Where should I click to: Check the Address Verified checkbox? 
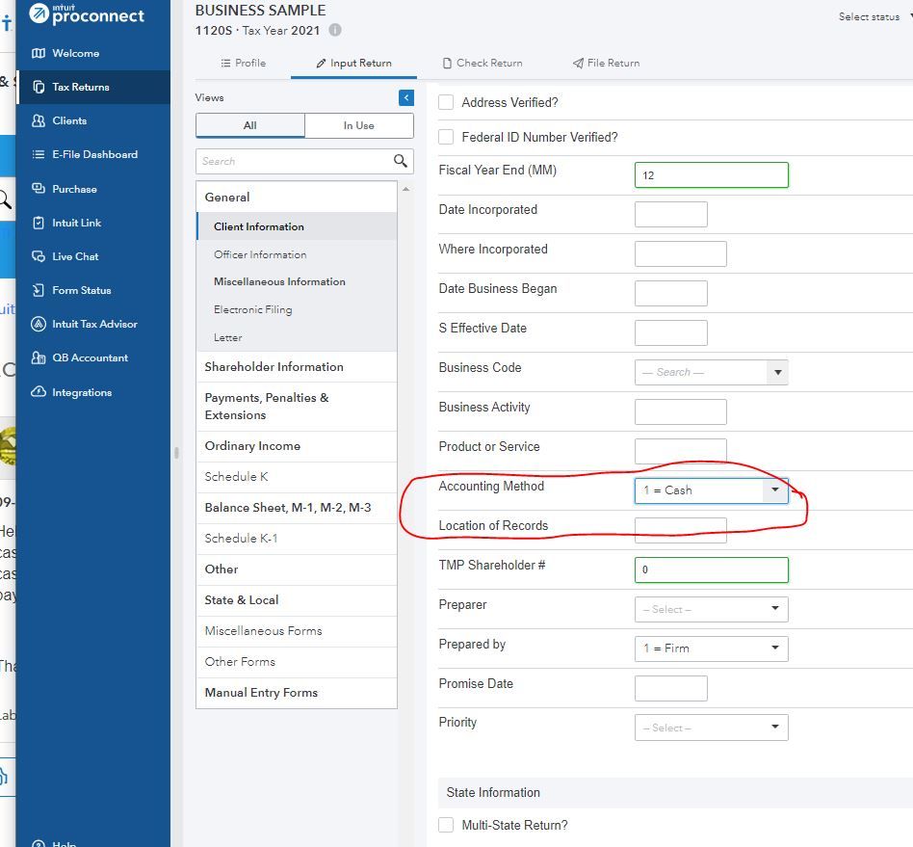446,102
